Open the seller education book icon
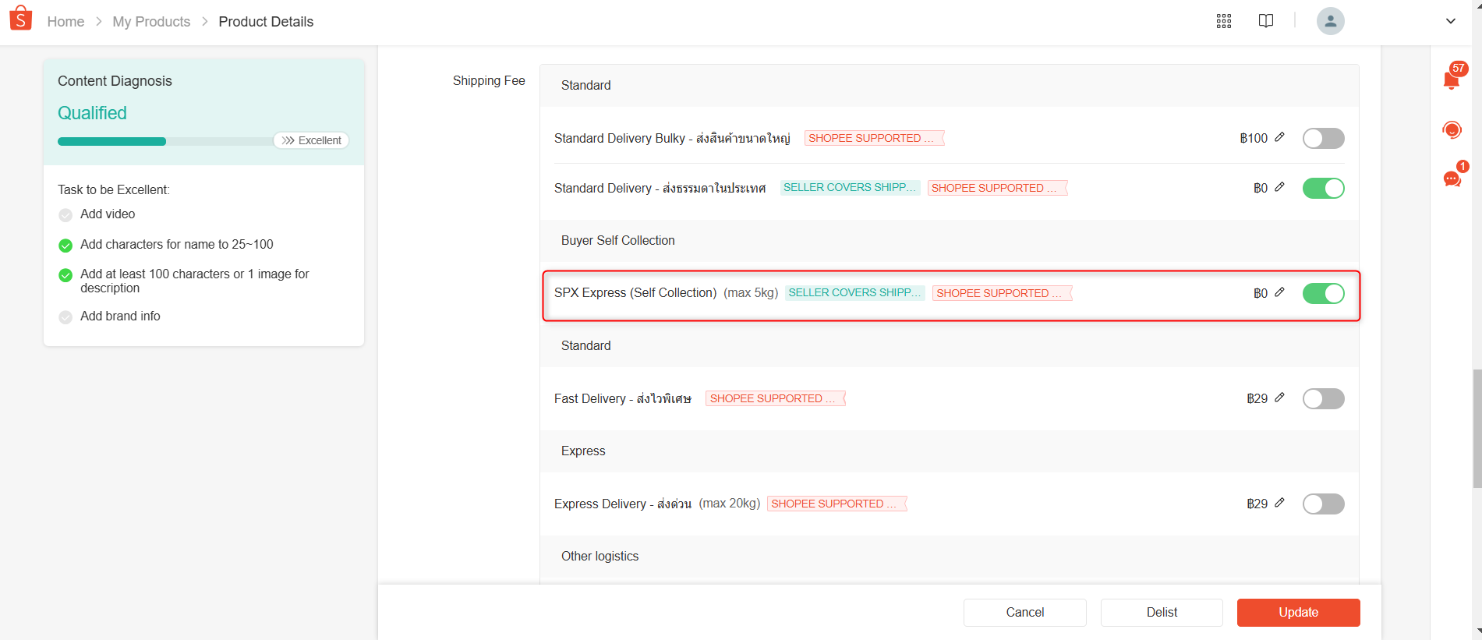Screen dimensions: 1482x640 pyautogui.click(x=1266, y=21)
